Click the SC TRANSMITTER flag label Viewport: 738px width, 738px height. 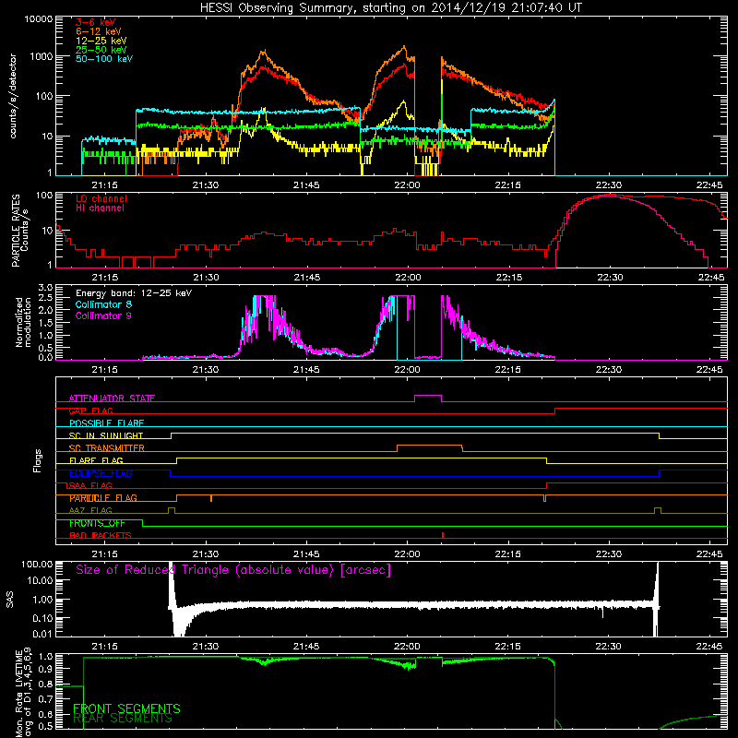point(107,448)
